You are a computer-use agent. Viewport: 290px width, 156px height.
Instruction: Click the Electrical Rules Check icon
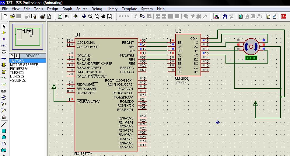click(x=274, y=16)
